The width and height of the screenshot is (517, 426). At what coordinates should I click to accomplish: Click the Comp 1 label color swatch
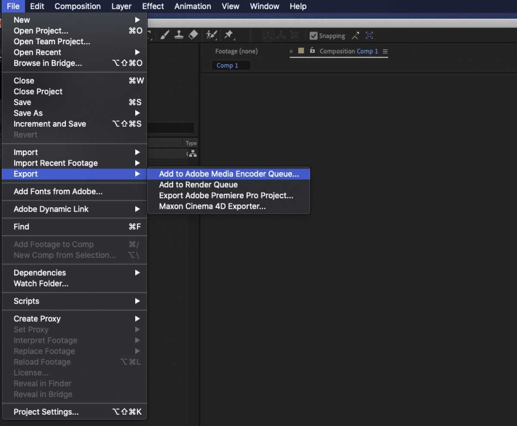pos(301,51)
